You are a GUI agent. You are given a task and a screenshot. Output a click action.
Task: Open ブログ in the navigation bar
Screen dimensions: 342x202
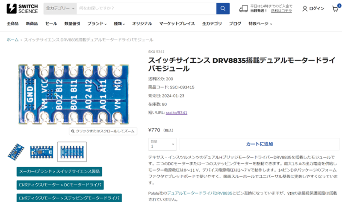point(235,24)
